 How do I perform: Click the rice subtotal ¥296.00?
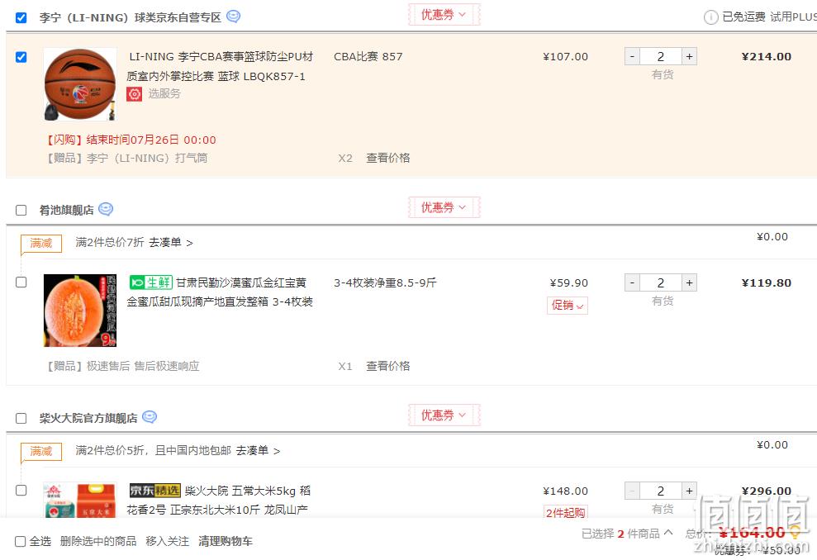tap(766, 491)
